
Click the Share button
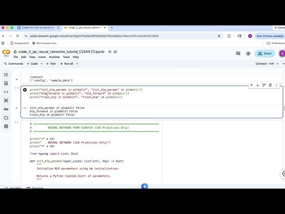(265, 53)
